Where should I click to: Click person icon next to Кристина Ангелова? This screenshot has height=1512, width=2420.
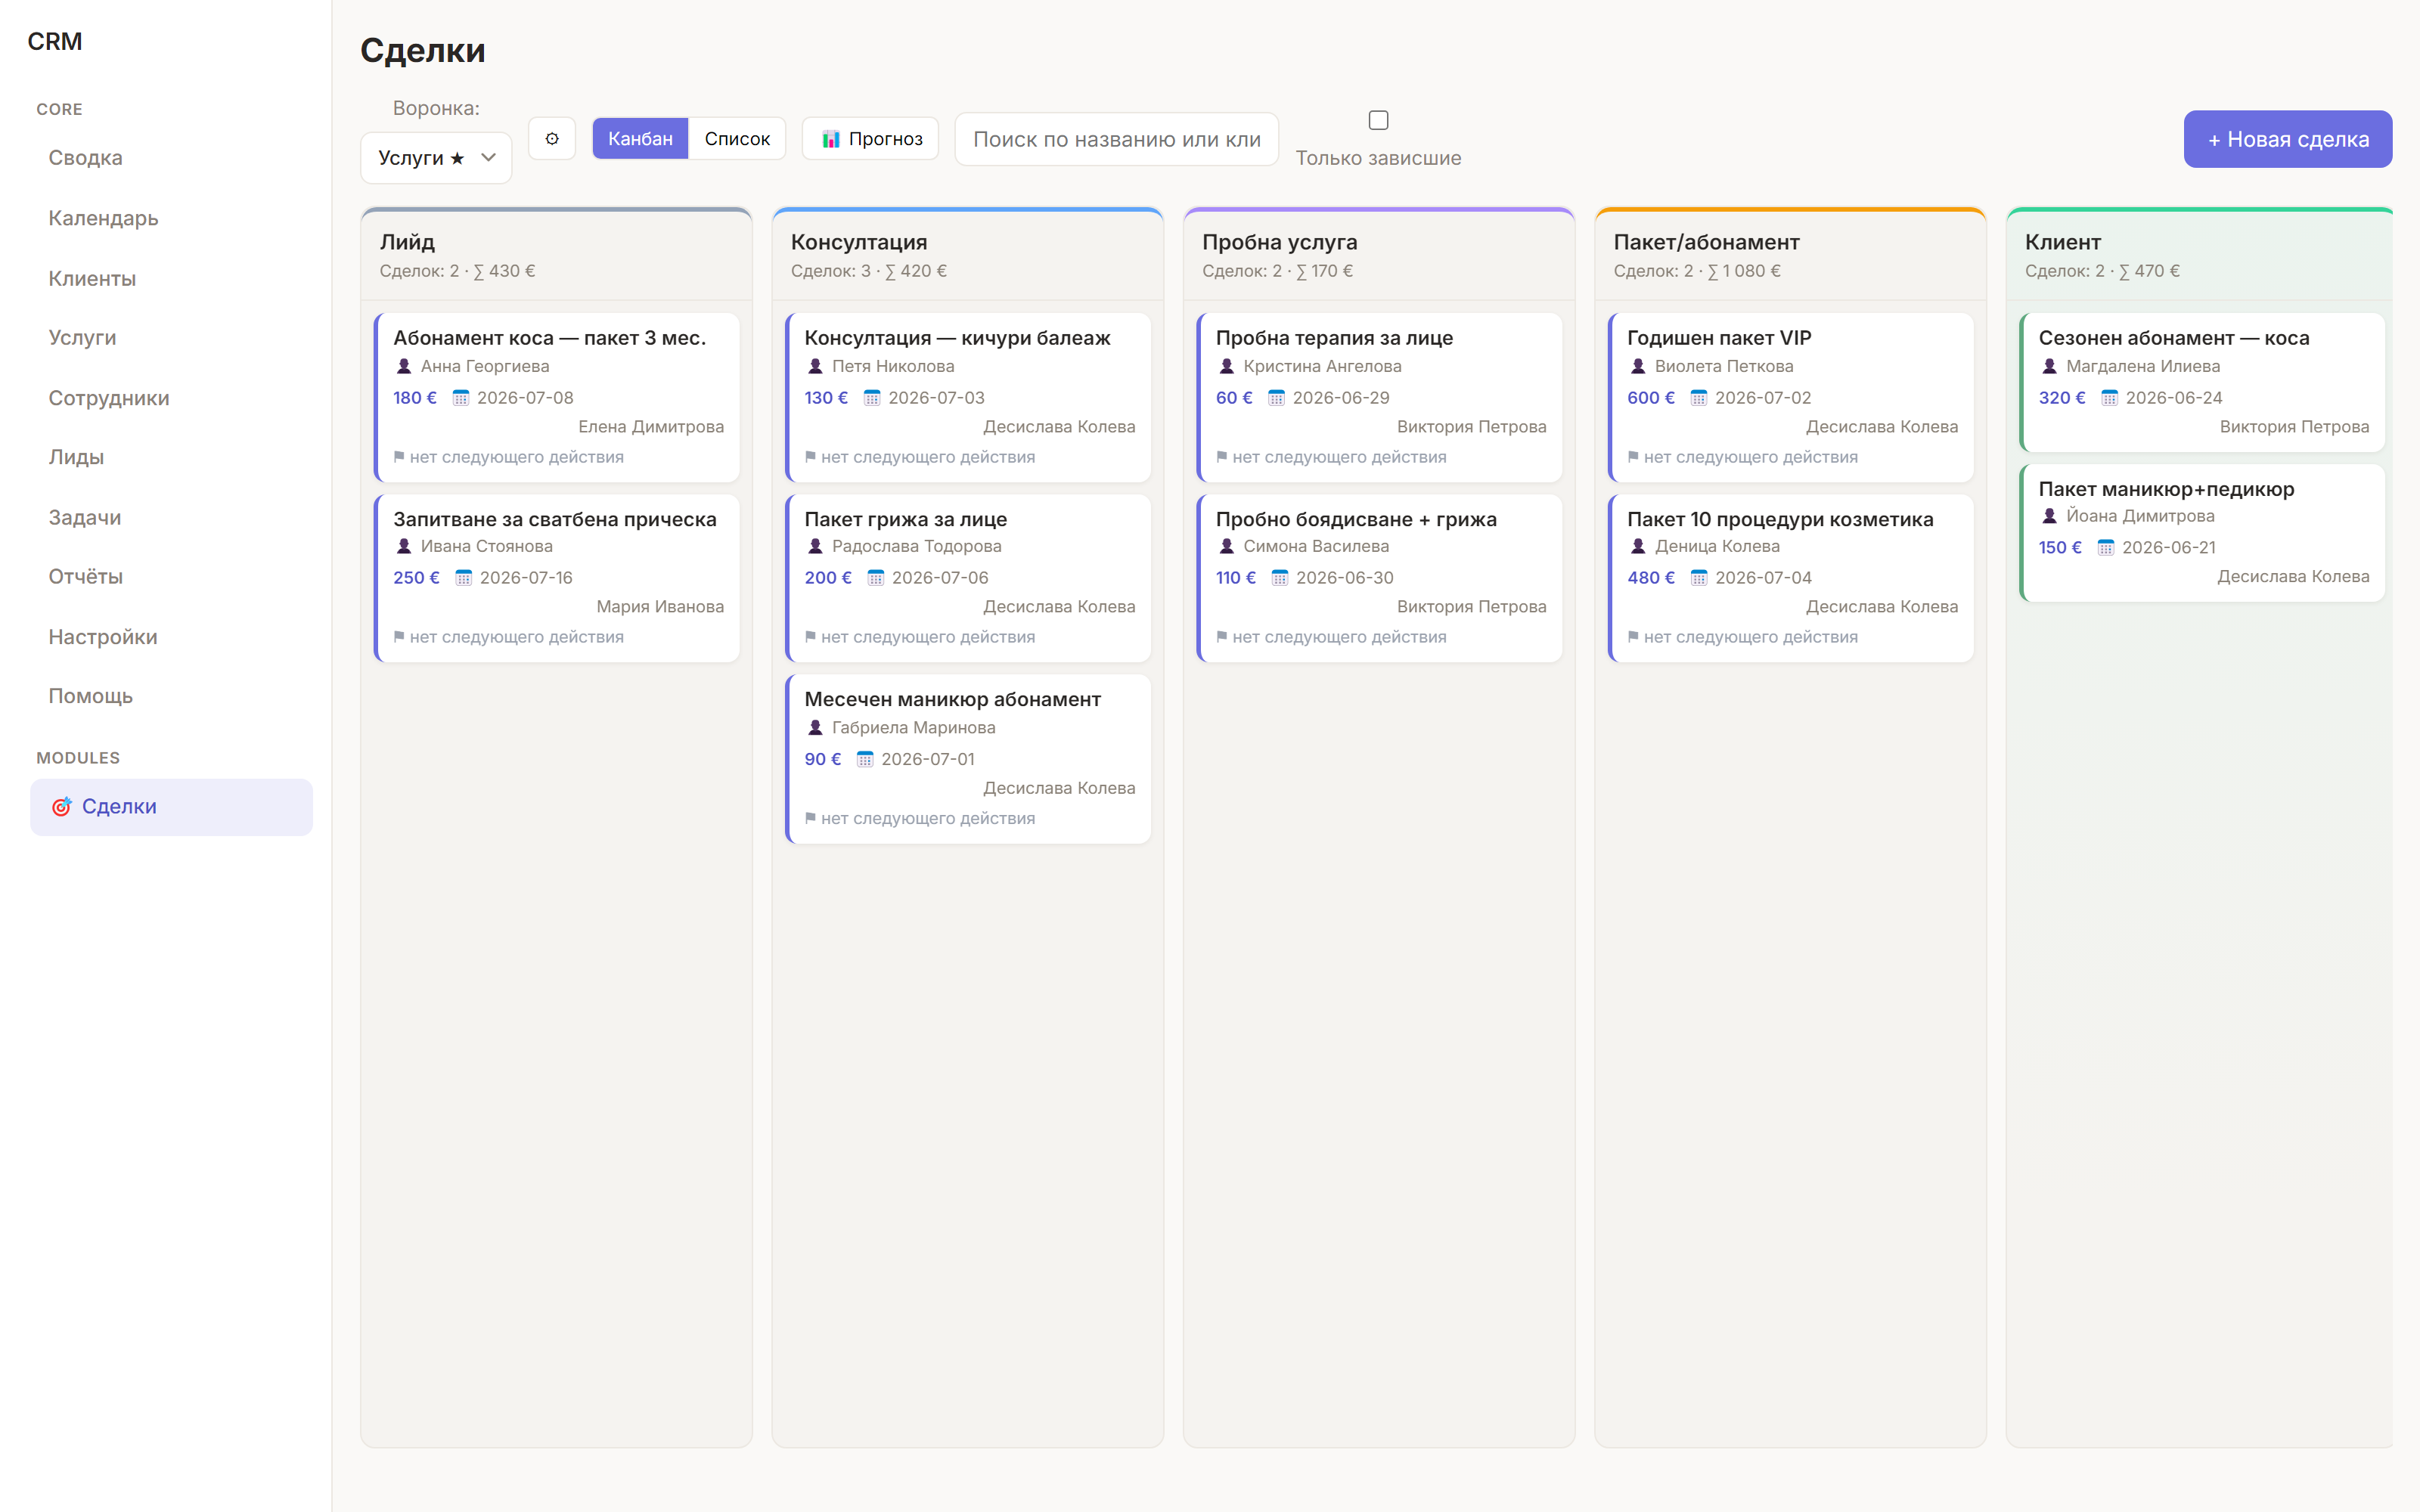pyautogui.click(x=1227, y=367)
